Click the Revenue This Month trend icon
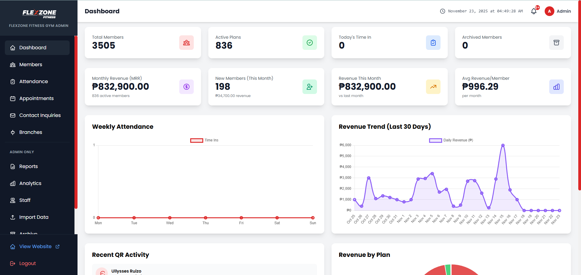The image size is (581, 275). tap(433, 87)
